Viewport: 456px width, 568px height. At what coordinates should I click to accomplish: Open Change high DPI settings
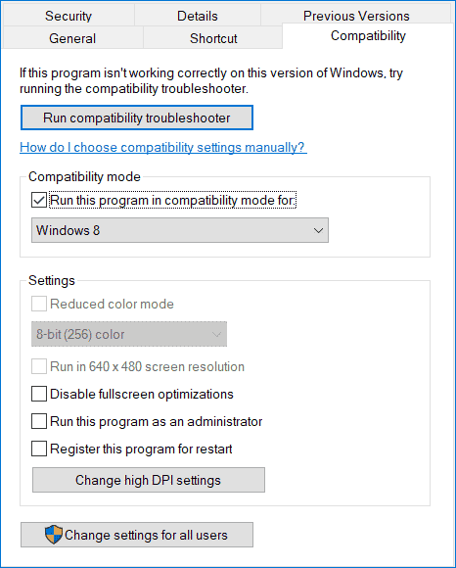click(x=149, y=480)
